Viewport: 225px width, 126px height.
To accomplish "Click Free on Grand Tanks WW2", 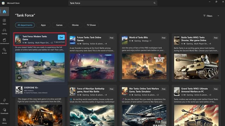I will coord(216,89).
